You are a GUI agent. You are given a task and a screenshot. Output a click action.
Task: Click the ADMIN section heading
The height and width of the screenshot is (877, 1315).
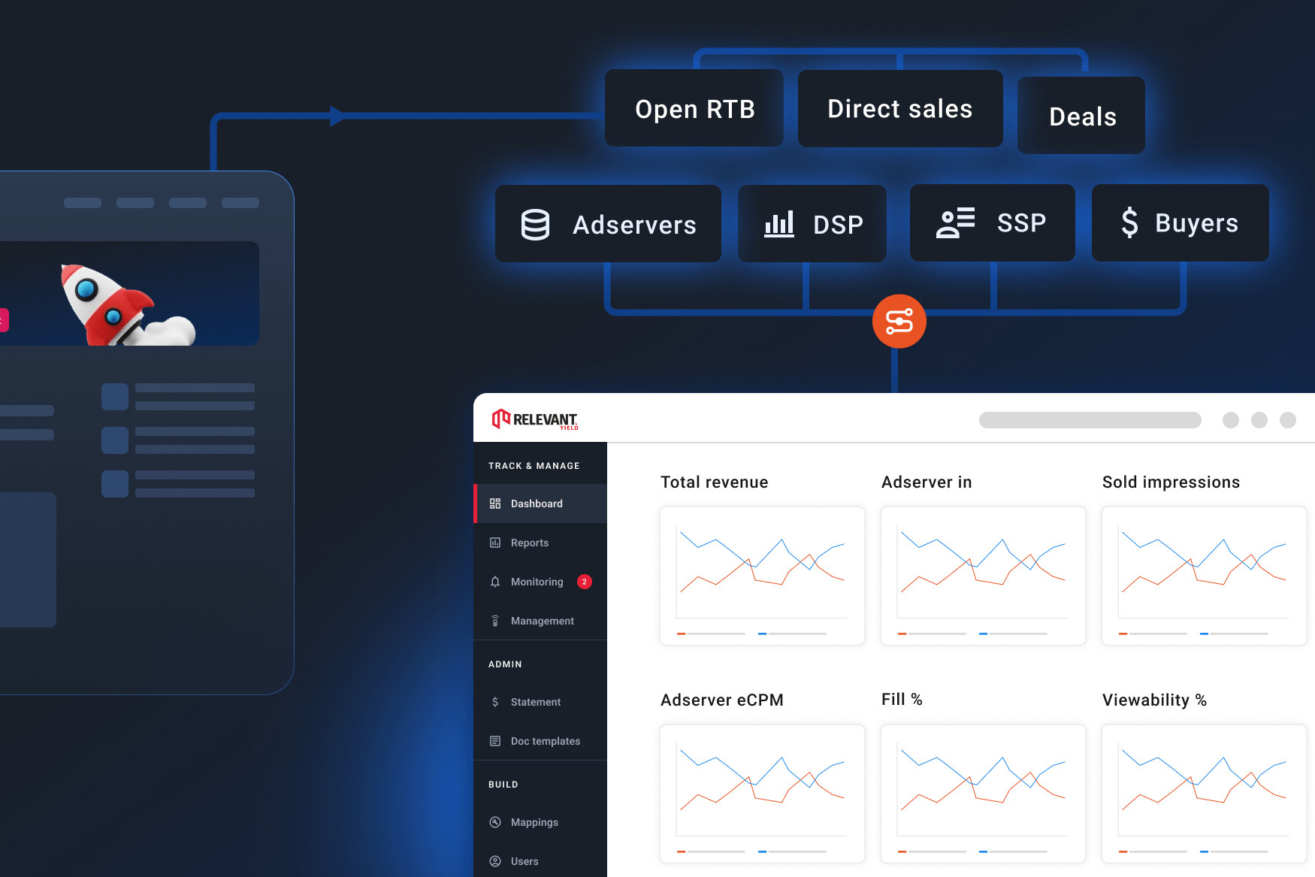pyautogui.click(x=505, y=664)
